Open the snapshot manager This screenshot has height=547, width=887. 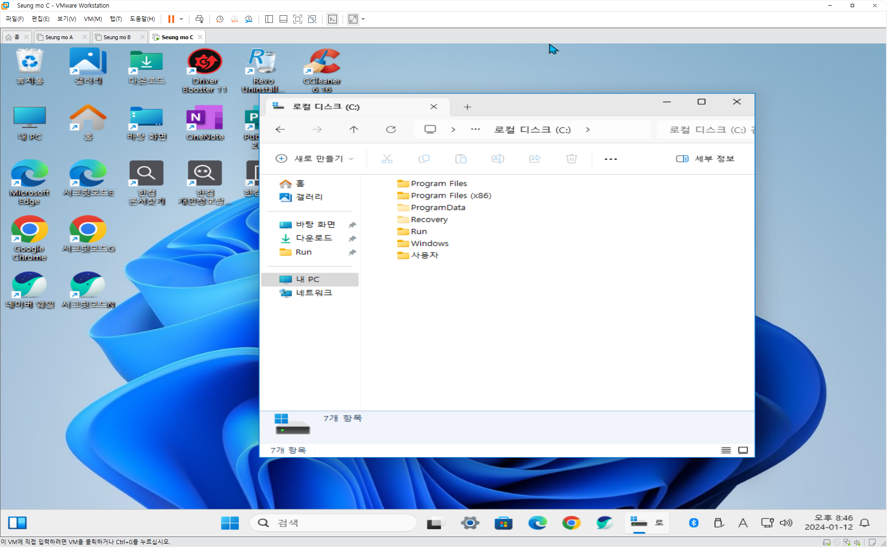tap(249, 19)
